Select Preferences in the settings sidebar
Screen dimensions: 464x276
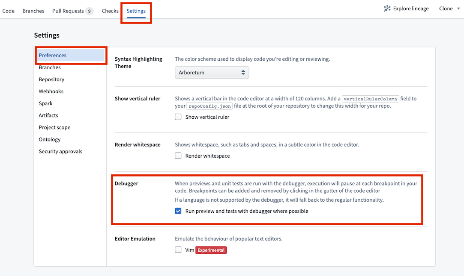[71, 55]
